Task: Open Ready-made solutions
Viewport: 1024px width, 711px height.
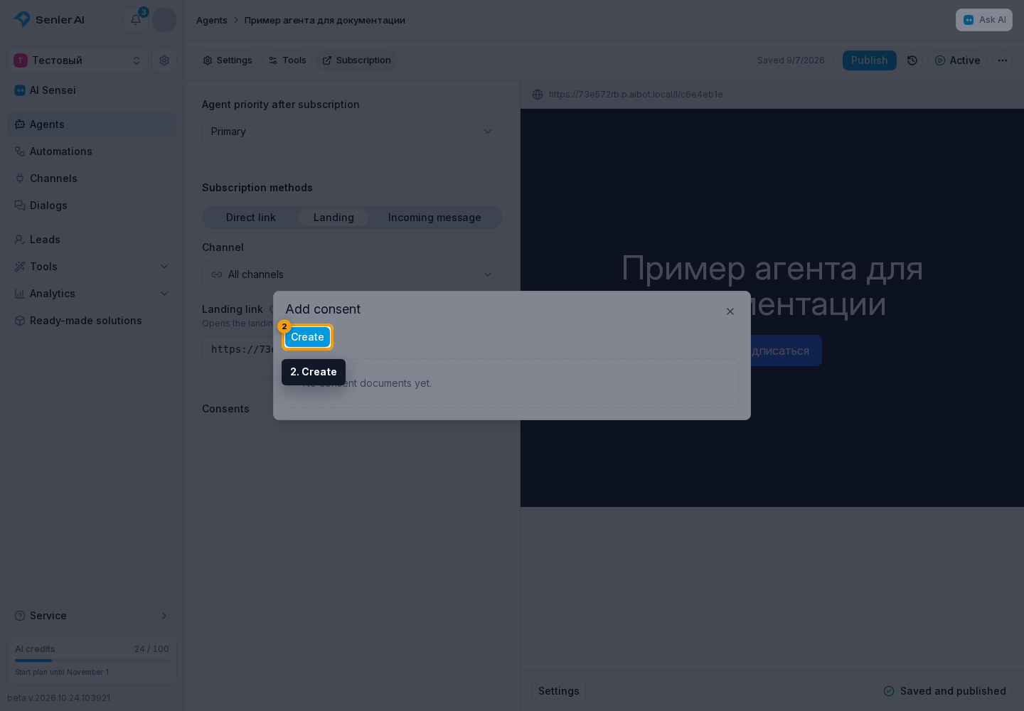Action: [x=92, y=321]
